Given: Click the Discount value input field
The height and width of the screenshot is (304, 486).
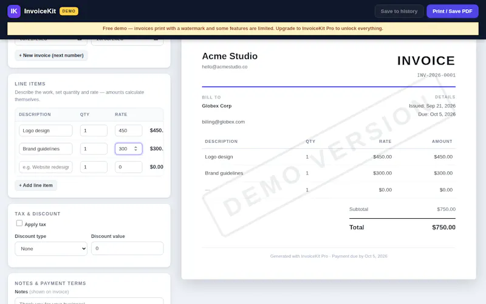Looking at the screenshot, I should coord(127,249).
